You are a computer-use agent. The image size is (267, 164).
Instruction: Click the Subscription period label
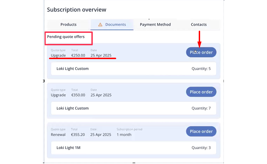[129, 129]
